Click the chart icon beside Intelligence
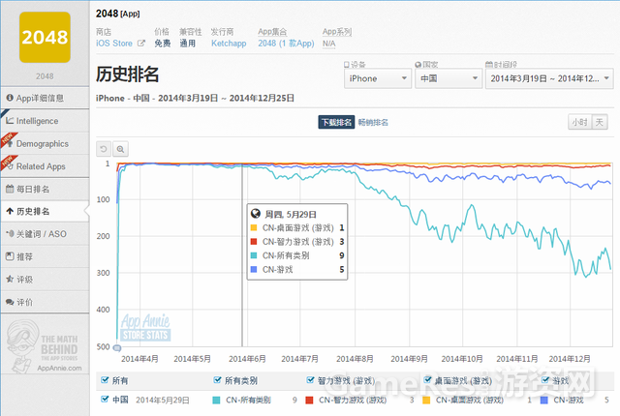This screenshot has height=416, width=620. [x=10, y=120]
